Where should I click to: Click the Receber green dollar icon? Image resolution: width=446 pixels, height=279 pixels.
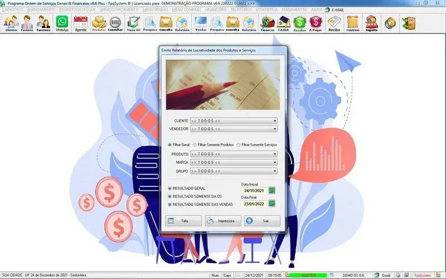[300, 23]
